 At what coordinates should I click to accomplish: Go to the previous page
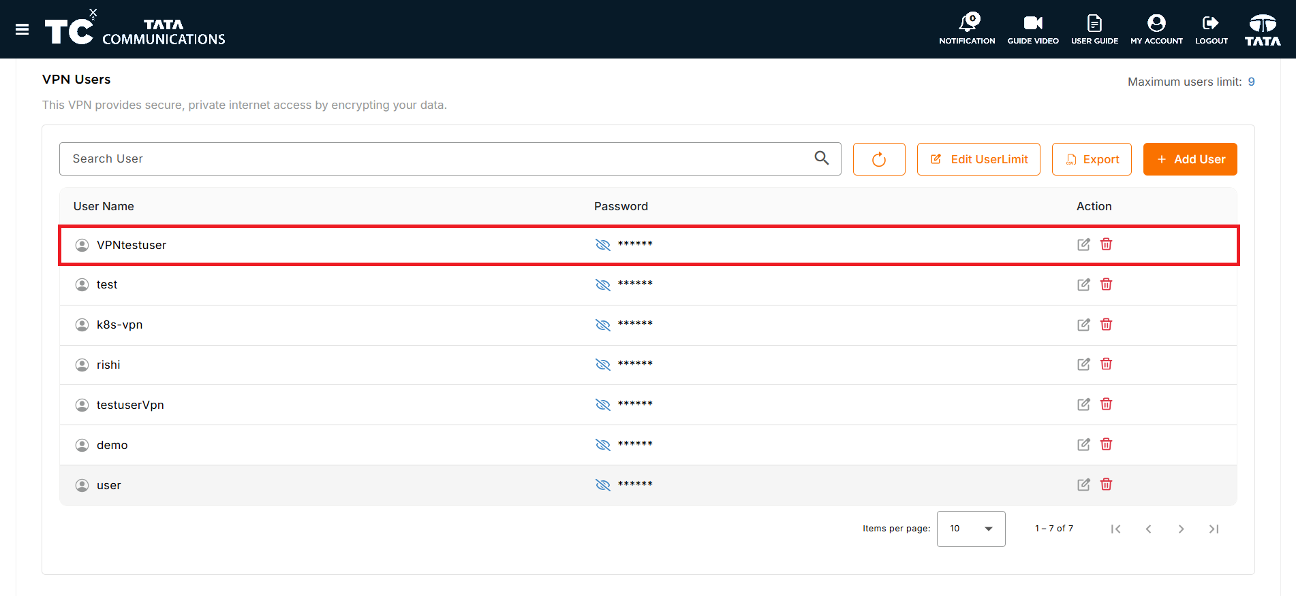[1148, 529]
